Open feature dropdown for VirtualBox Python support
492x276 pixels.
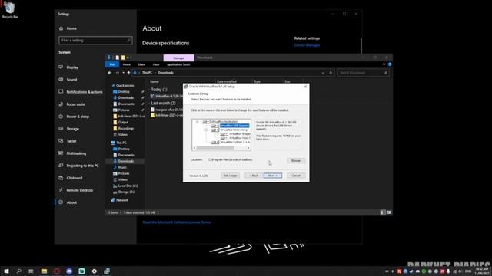pos(215,142)
